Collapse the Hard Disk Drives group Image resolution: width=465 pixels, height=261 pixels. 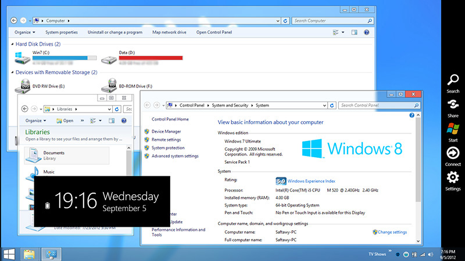(x=12, y=44)
